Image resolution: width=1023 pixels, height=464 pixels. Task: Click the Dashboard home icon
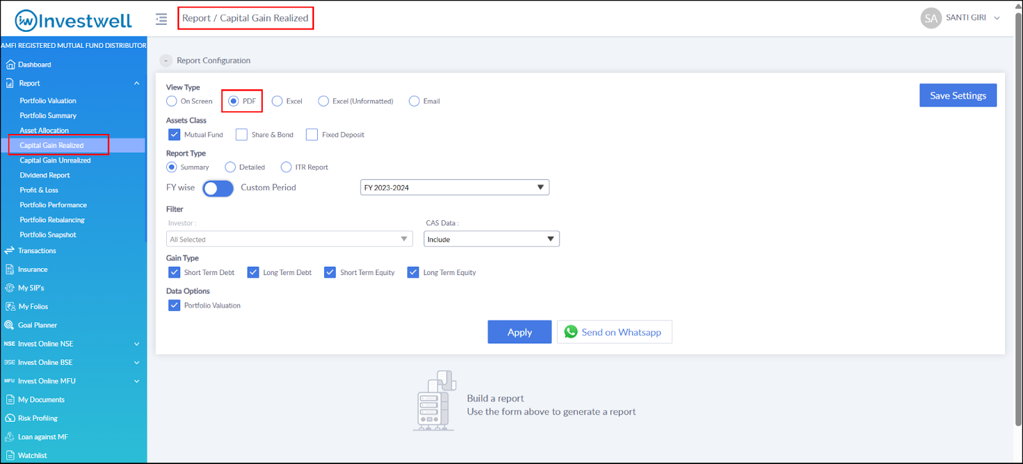click(10, 64)
